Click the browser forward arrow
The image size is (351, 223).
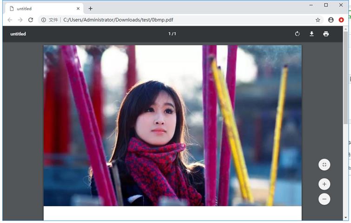[20, 20]
